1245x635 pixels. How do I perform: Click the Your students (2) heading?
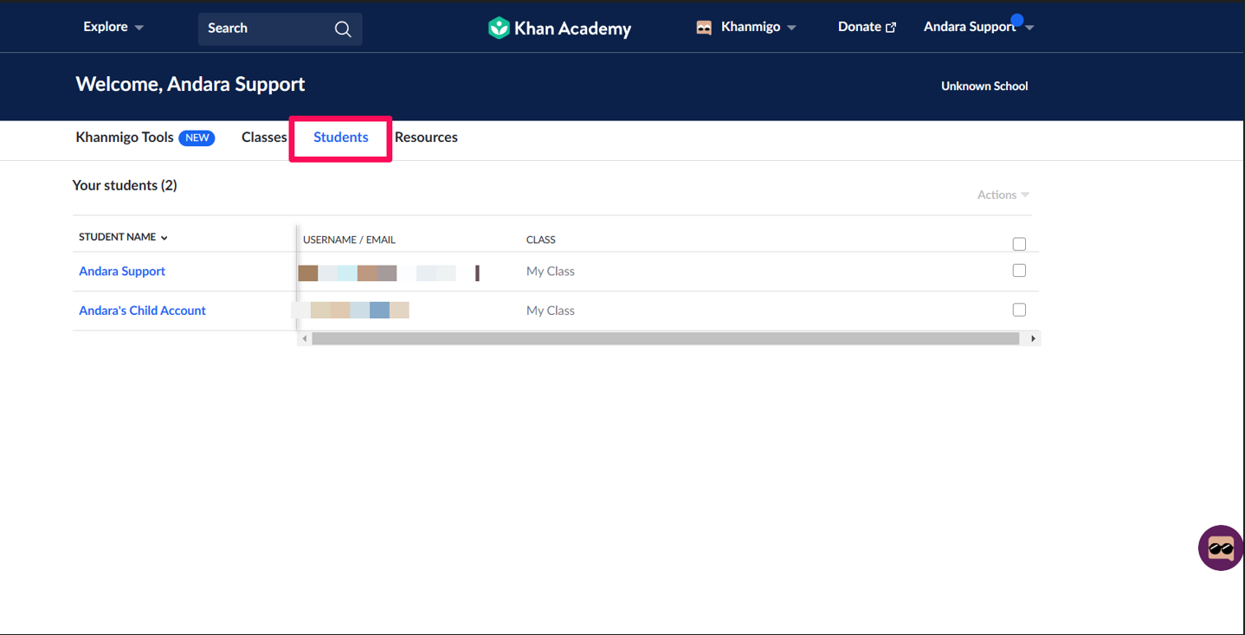(x=125, y=185)
